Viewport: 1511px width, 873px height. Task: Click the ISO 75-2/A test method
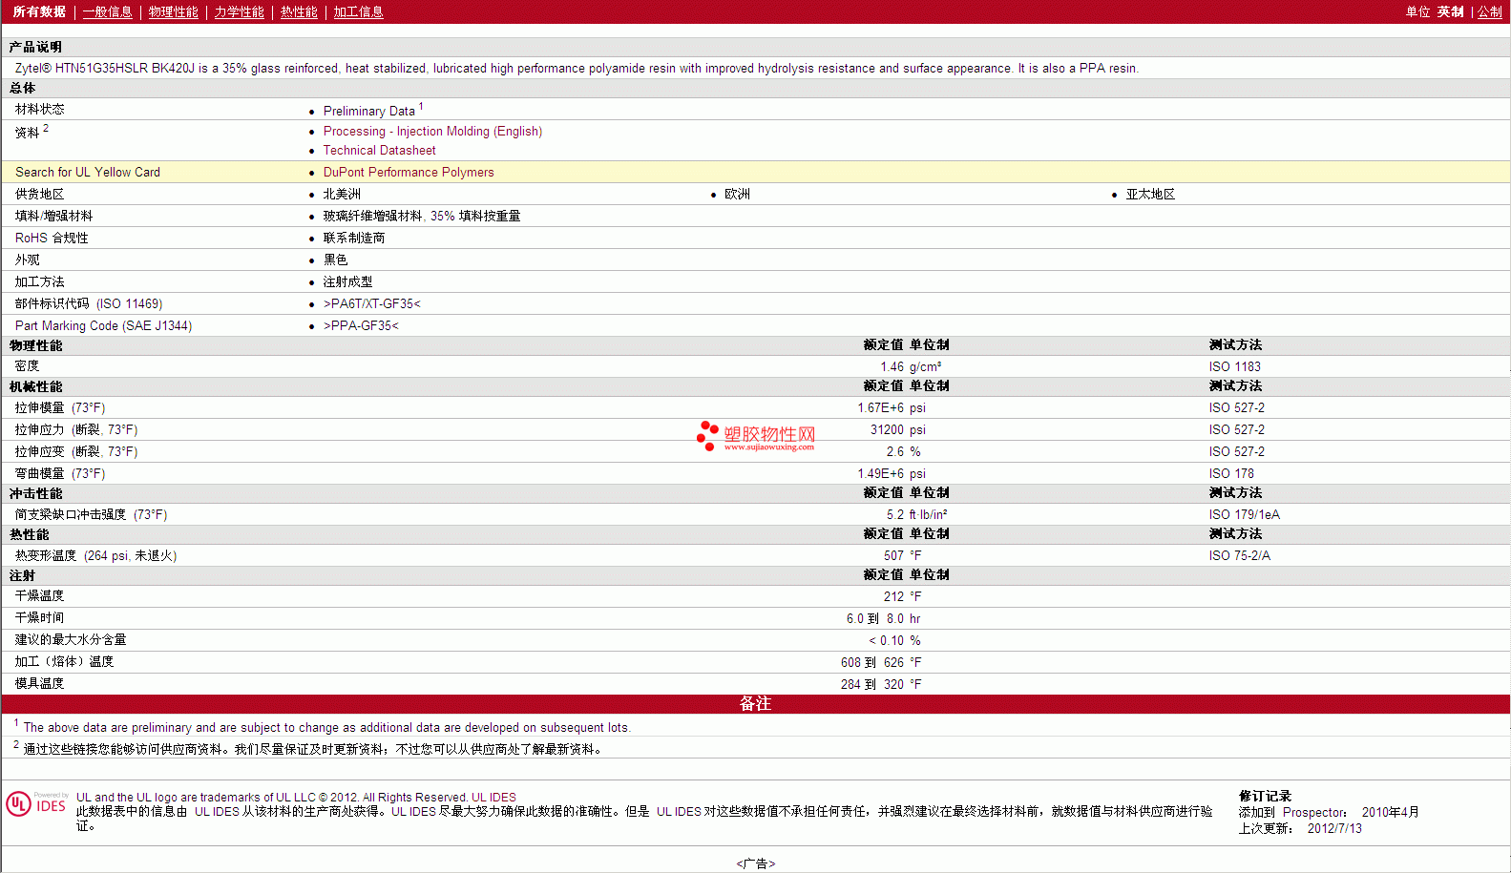coord(1239,556)
